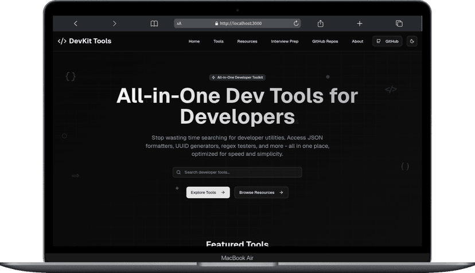475x273 pixels.
Task: Click the Browse Resources button
Action: coord(261,192)
